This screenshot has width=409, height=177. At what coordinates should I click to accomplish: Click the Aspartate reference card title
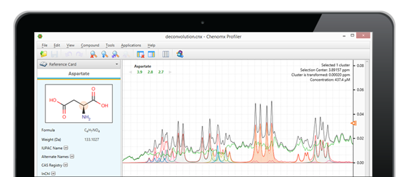pyautogui.click(x=79, y=74)
